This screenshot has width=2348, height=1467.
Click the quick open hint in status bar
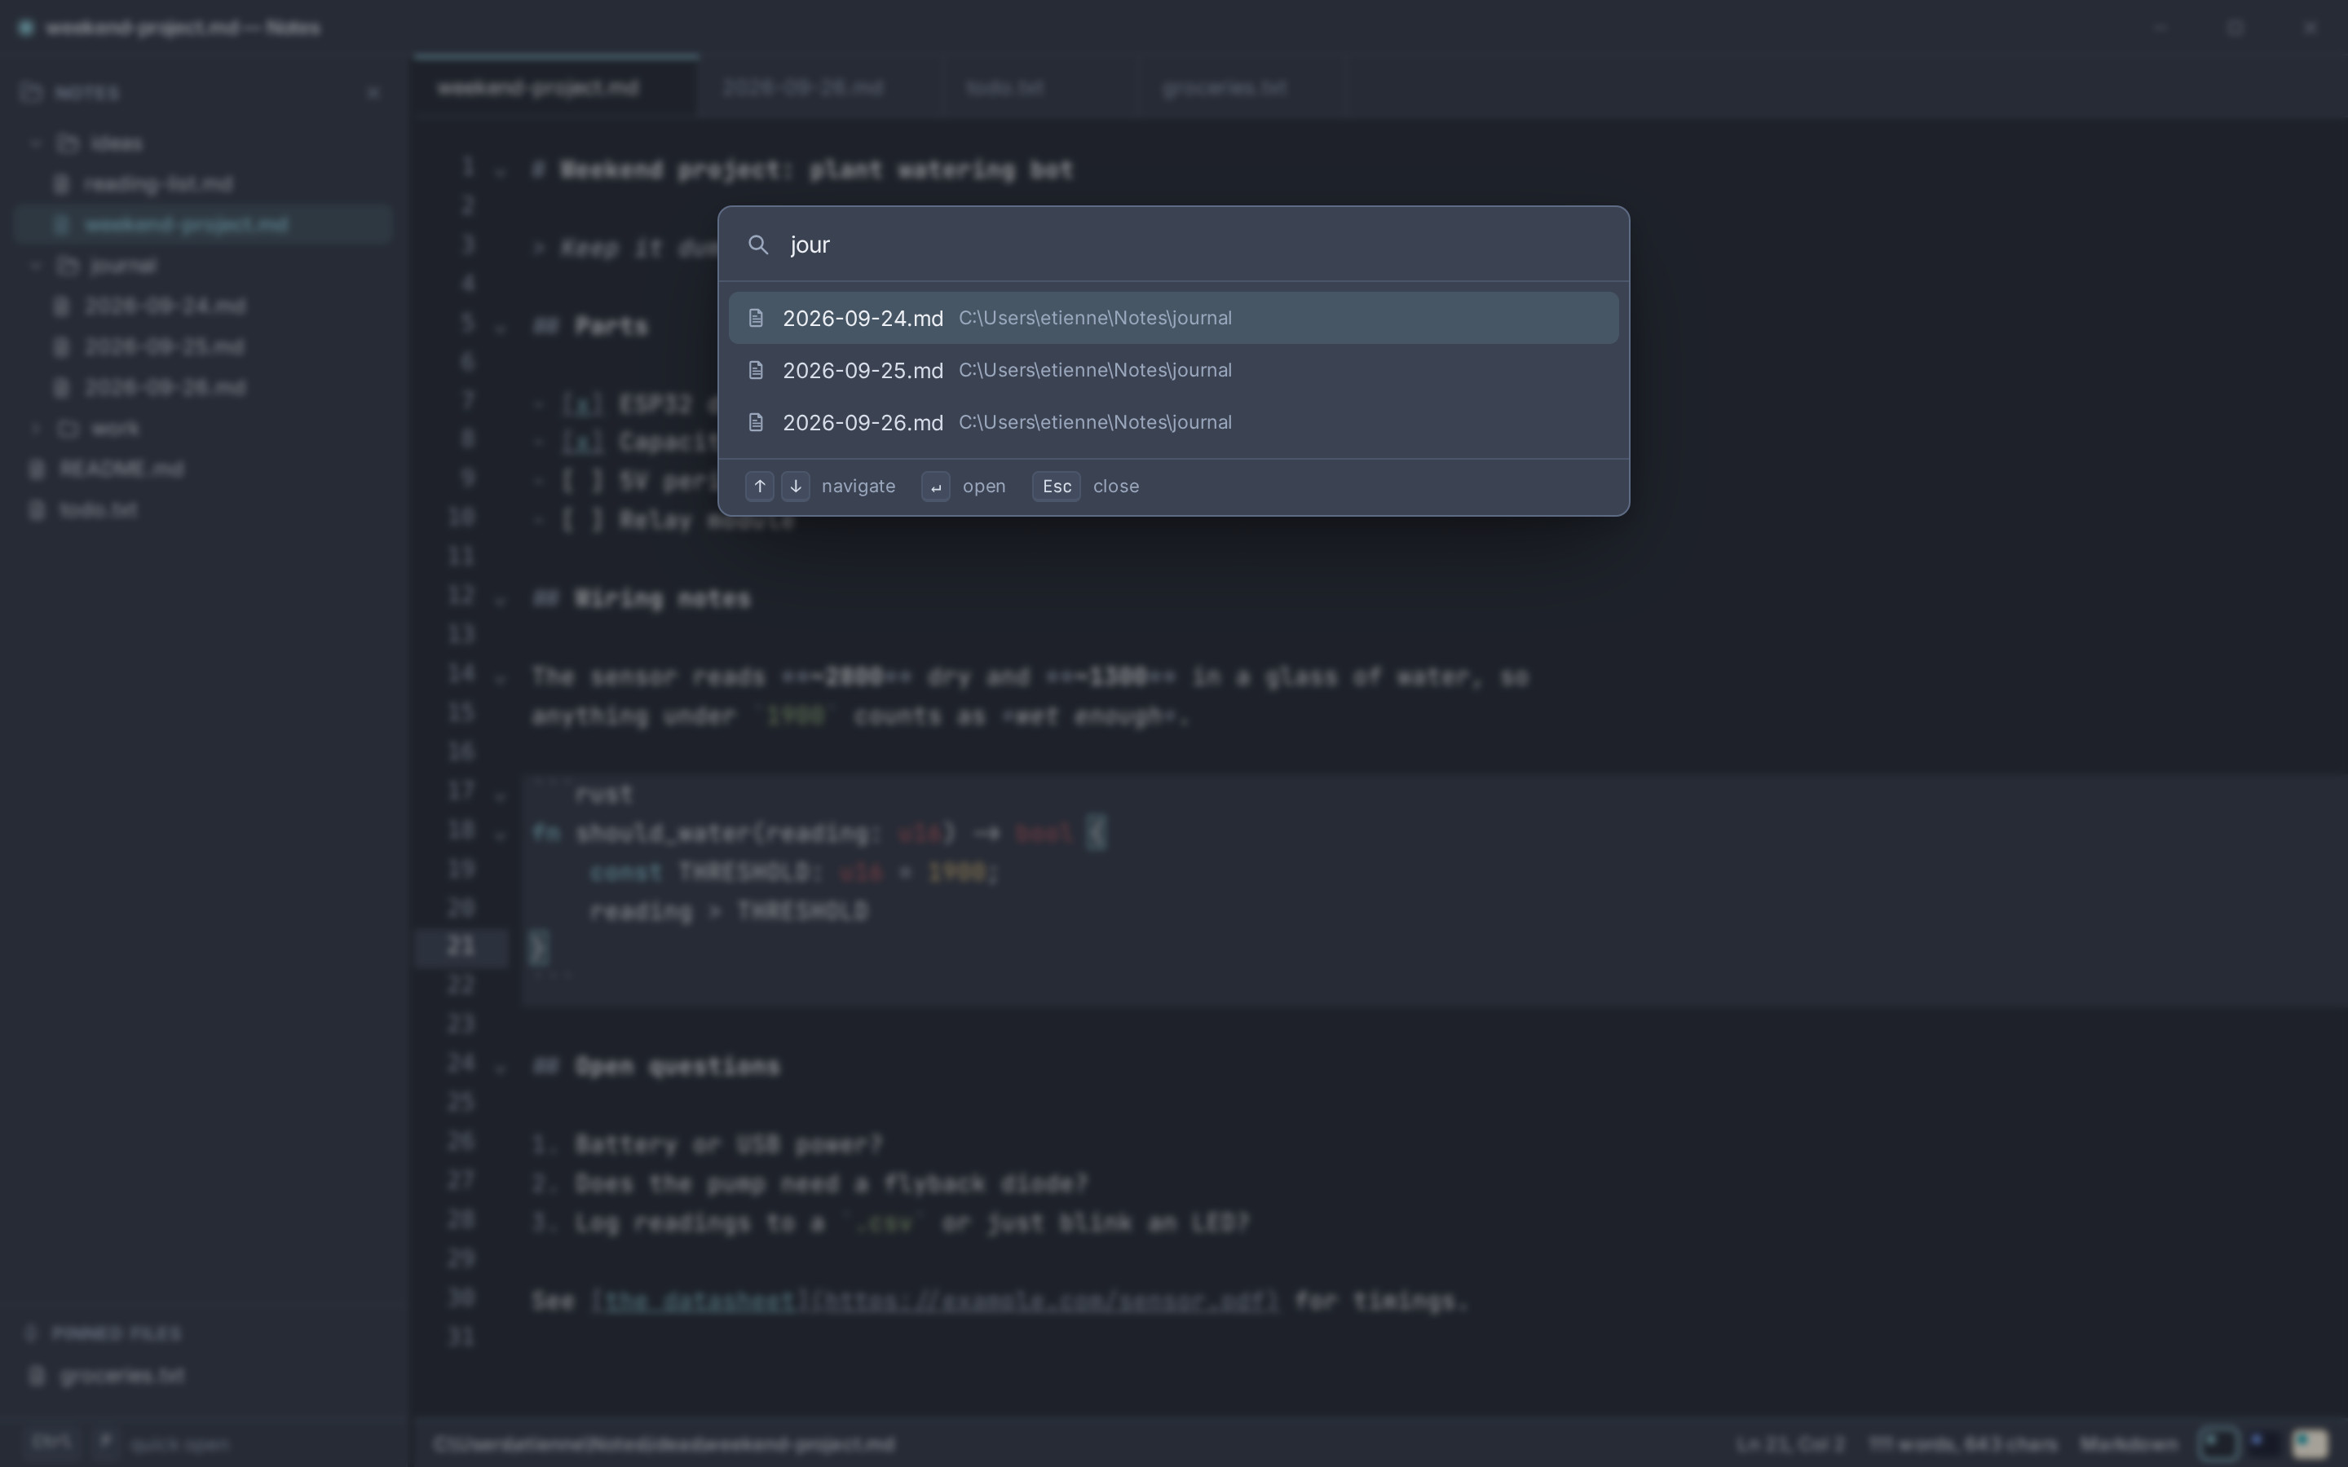[128, 1443]
